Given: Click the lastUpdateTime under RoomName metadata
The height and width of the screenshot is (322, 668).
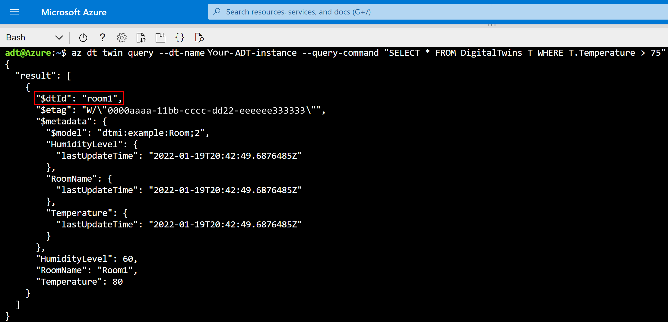Looking at the screenshot, I should pyautogui.click(x=179, y=190).
